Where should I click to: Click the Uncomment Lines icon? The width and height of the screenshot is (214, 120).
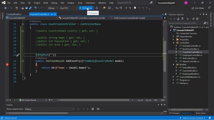130,8
